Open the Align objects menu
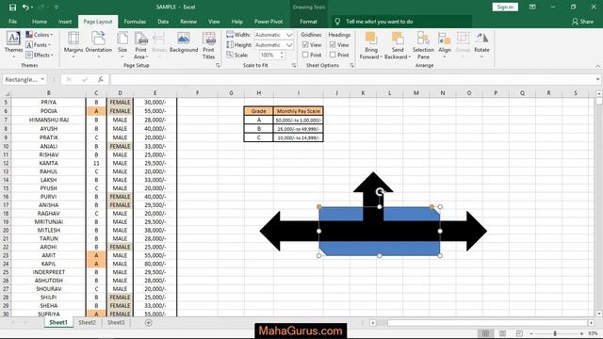 coord(445,45)
